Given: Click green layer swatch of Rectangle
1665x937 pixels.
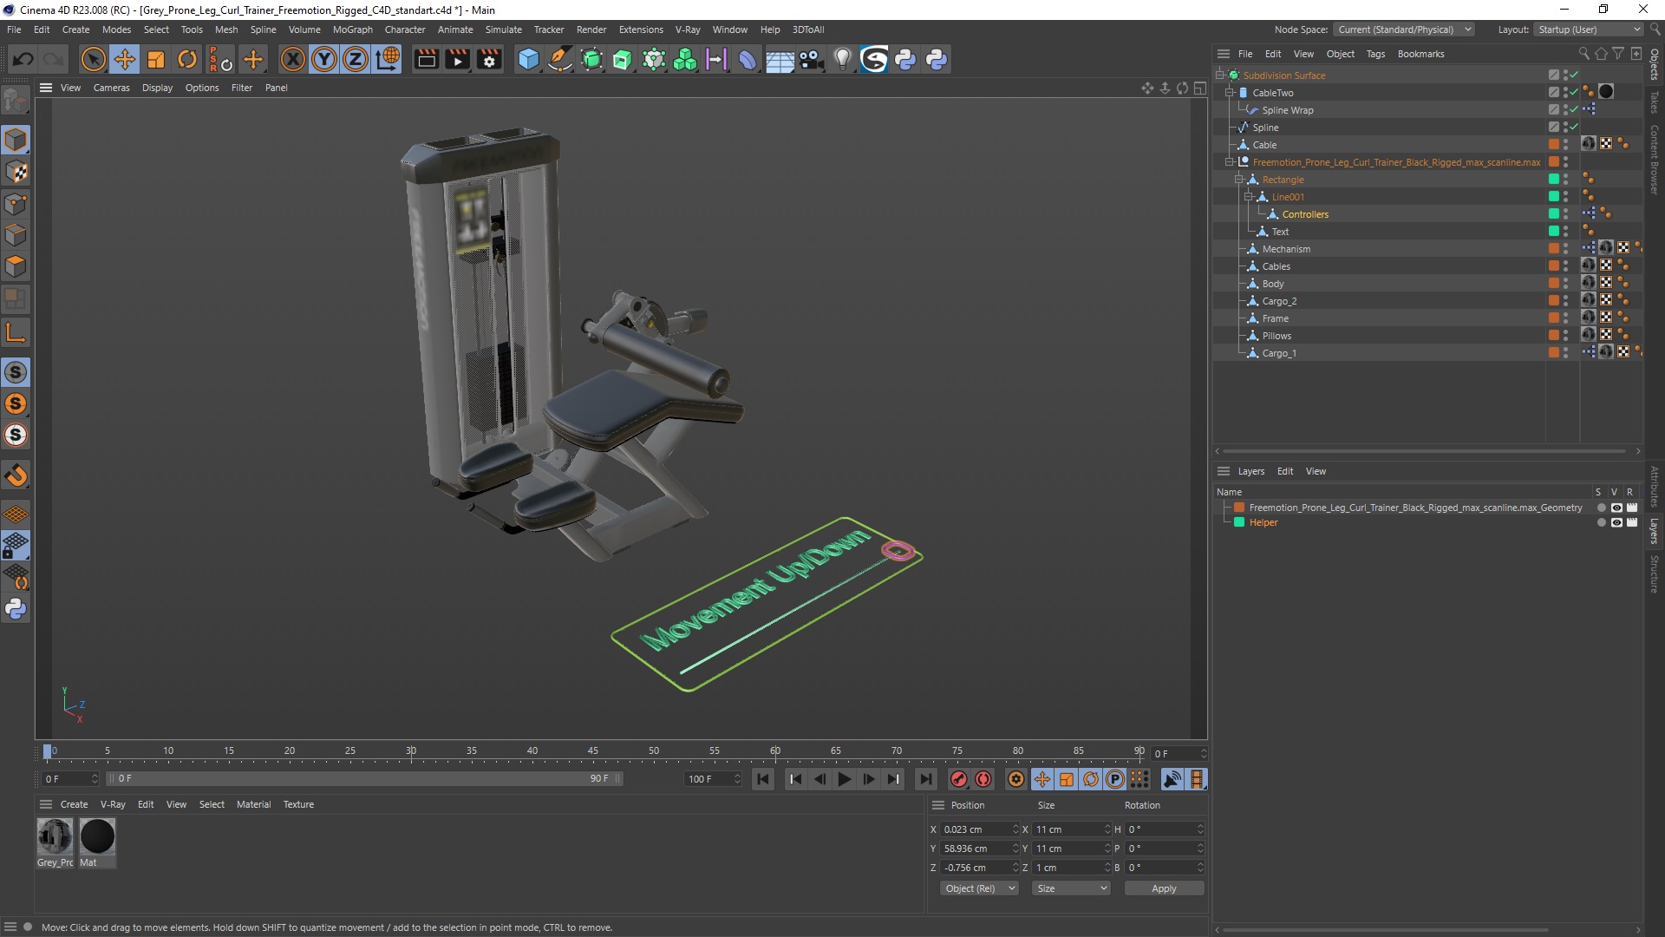Looking at the screenshot, I should coord(1554,180).
